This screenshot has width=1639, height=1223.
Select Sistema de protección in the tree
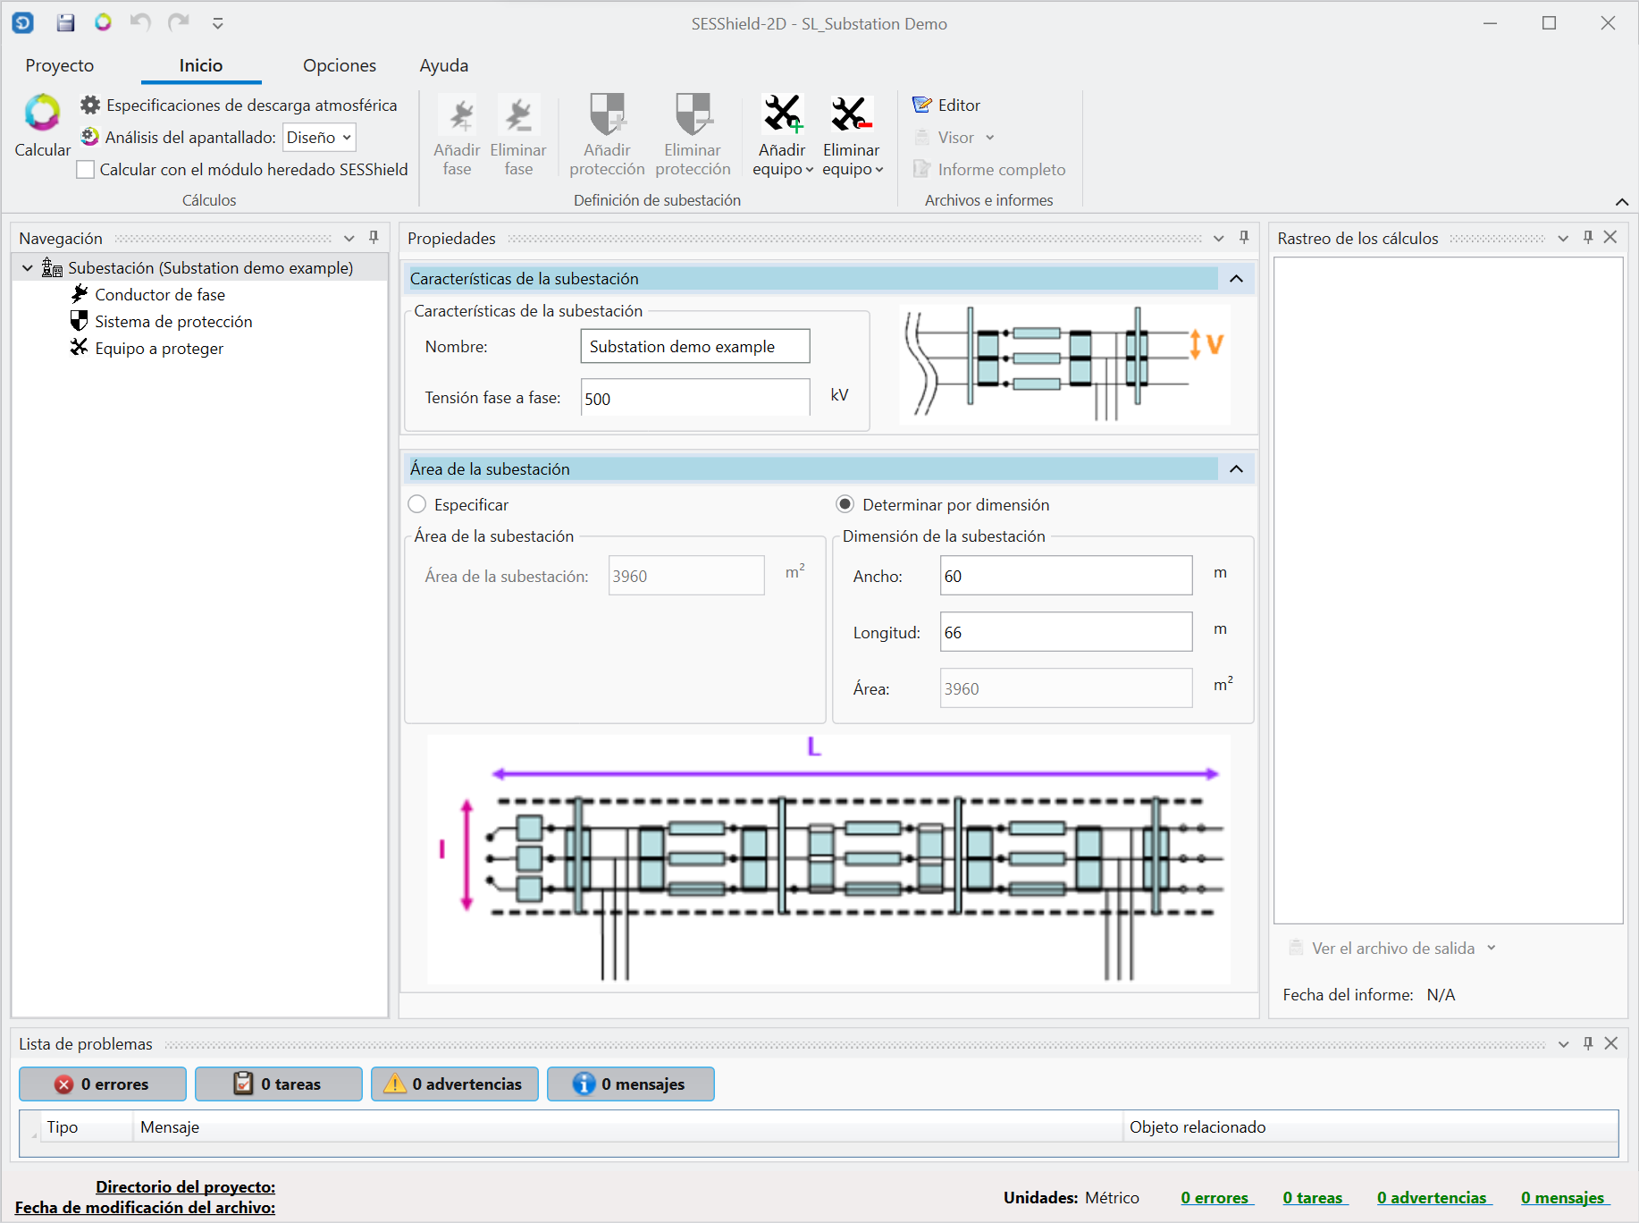click(173, 322)
